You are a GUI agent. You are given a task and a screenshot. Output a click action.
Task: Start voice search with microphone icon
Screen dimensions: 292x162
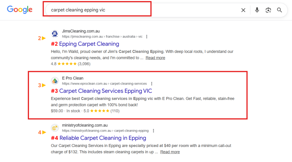pos(257,10)
